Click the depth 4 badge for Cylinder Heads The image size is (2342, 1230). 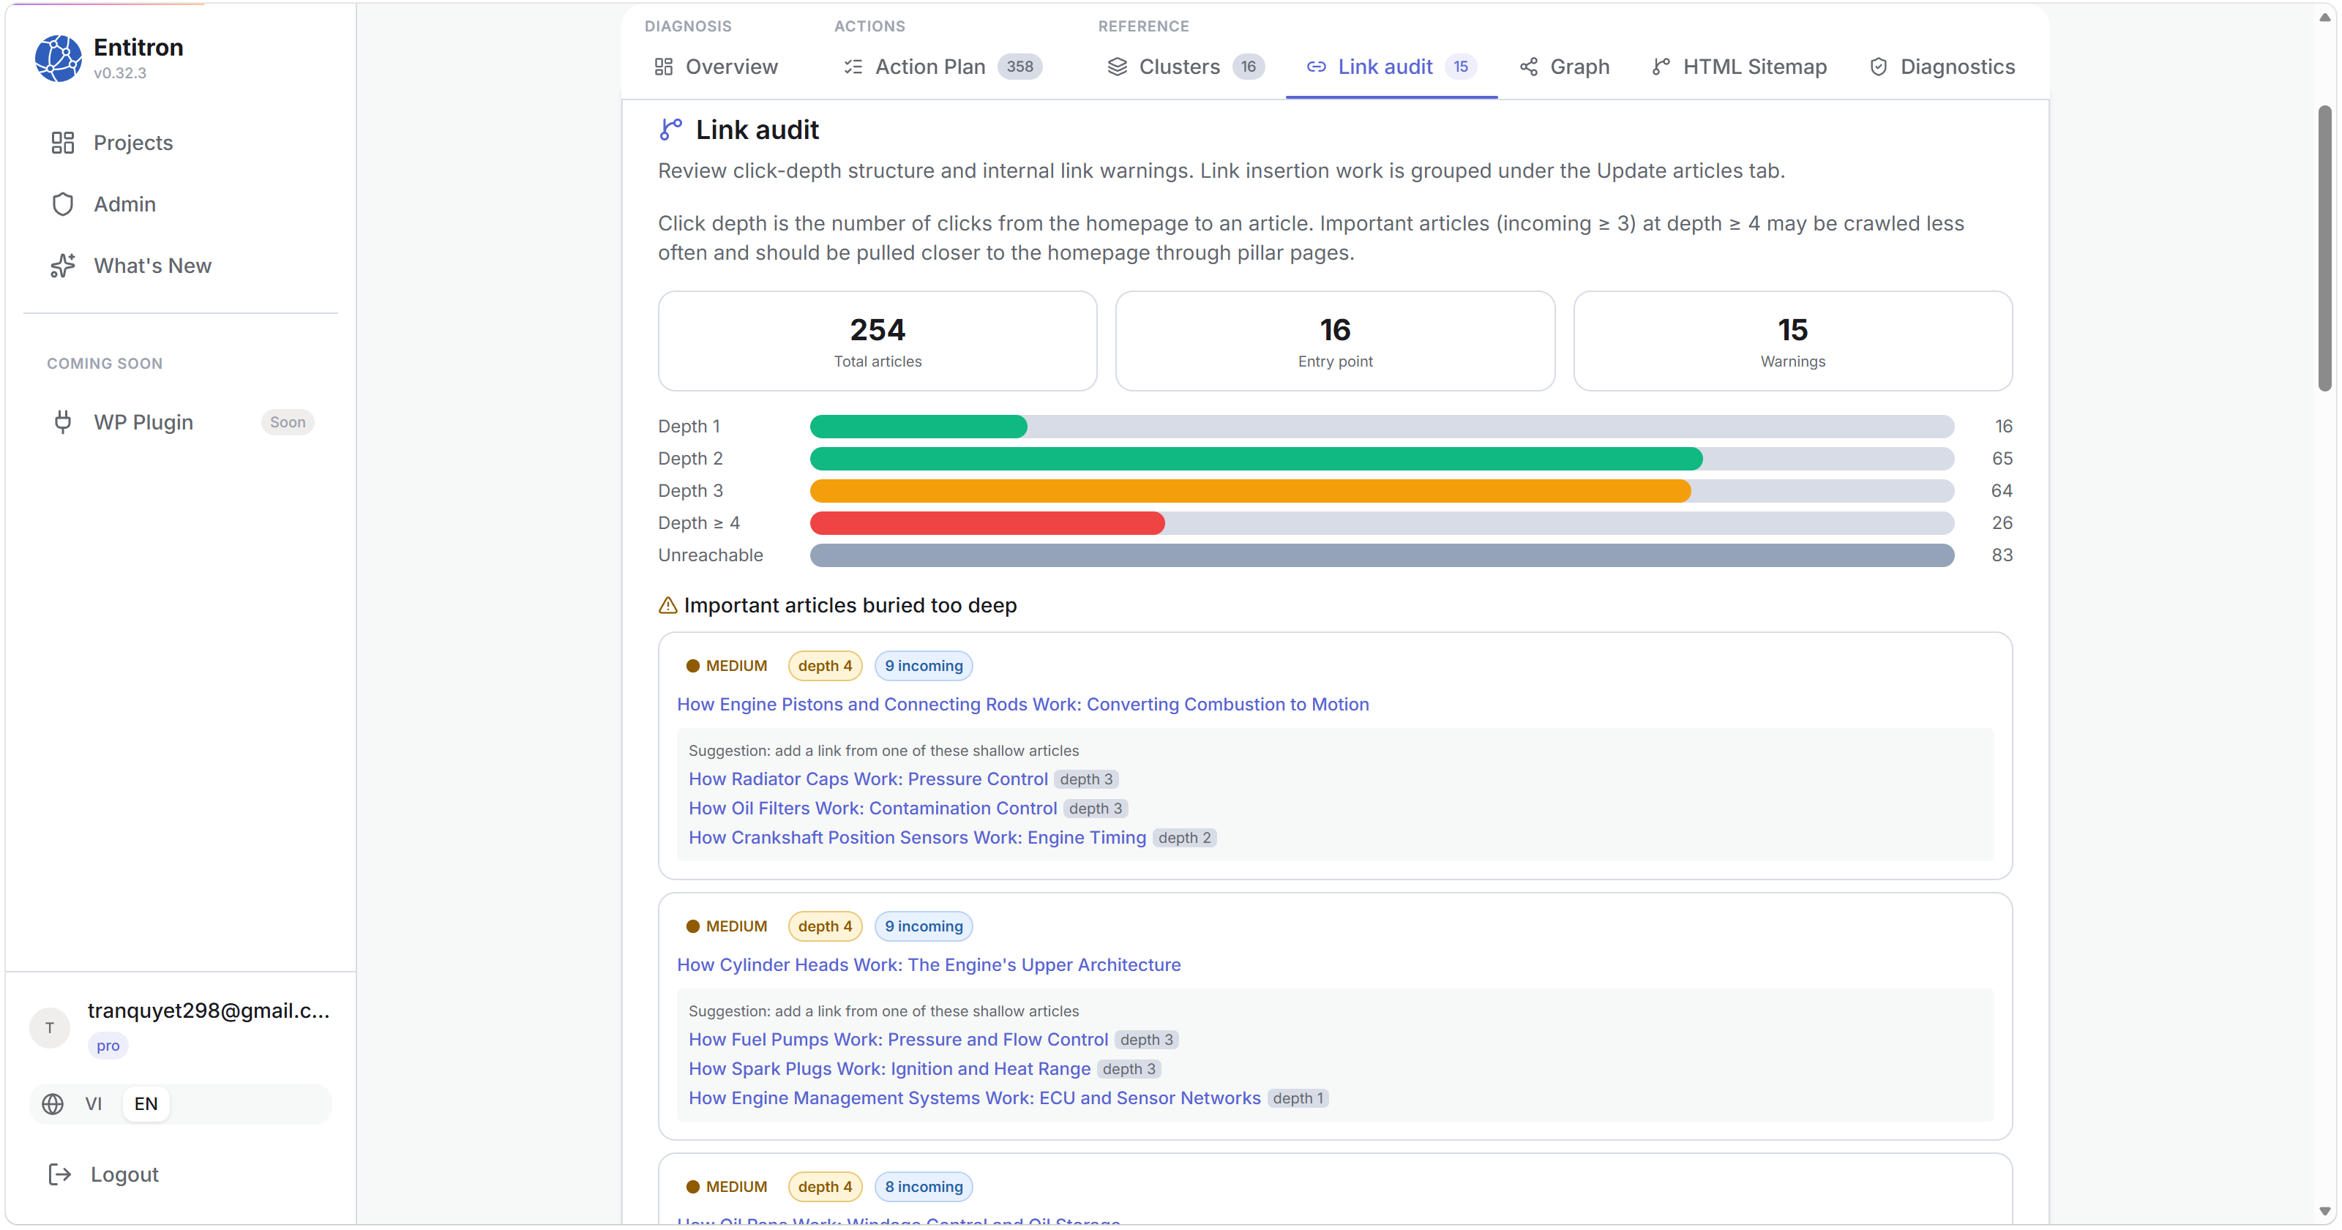825,926
